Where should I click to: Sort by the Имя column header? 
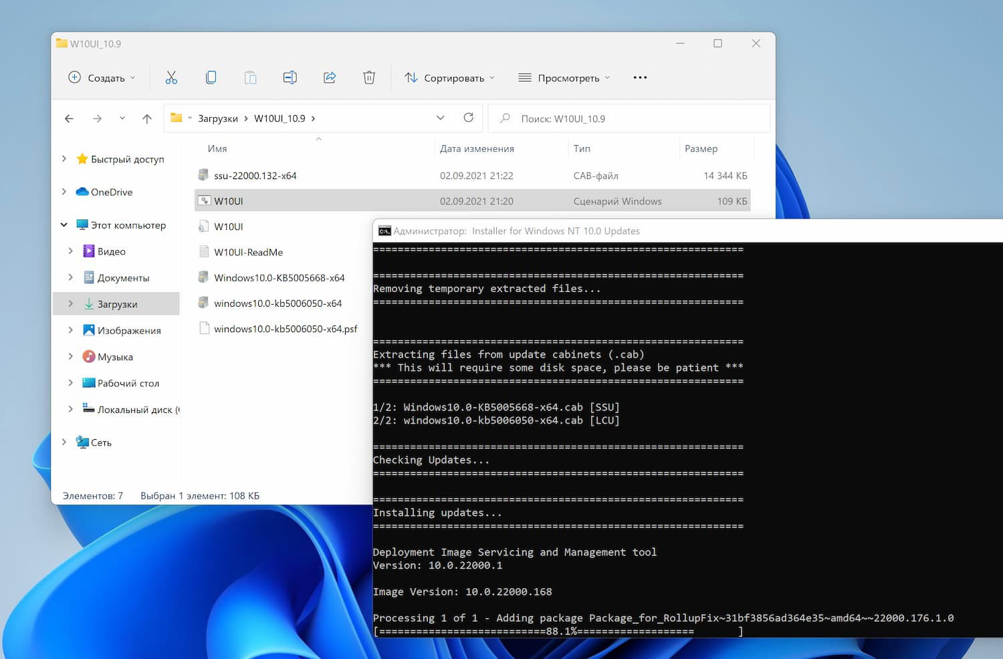[x=217, y=148]
